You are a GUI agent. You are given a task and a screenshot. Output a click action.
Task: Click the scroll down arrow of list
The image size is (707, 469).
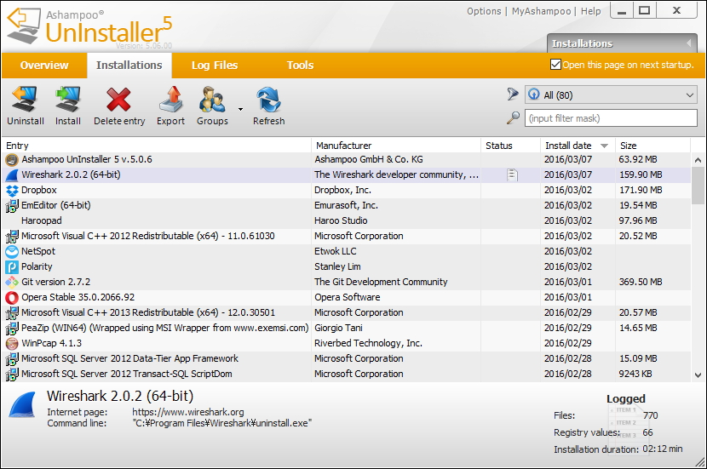tap(698, 375)
